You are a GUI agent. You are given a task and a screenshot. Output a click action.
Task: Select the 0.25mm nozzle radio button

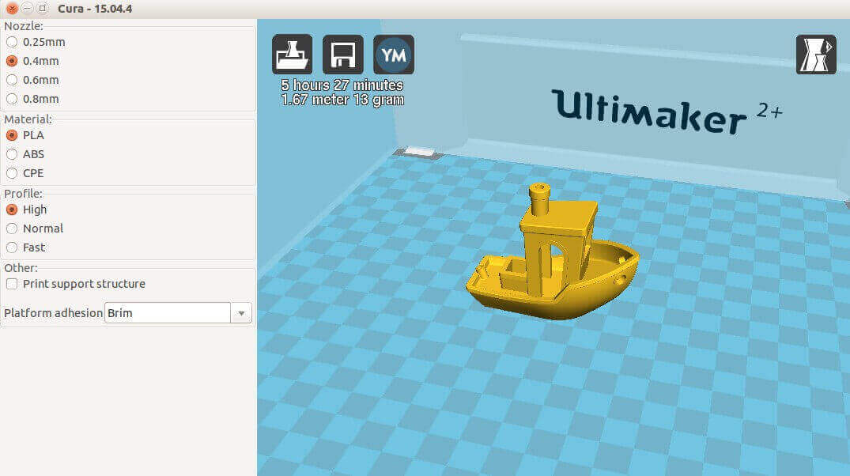[x=12, y=42]
